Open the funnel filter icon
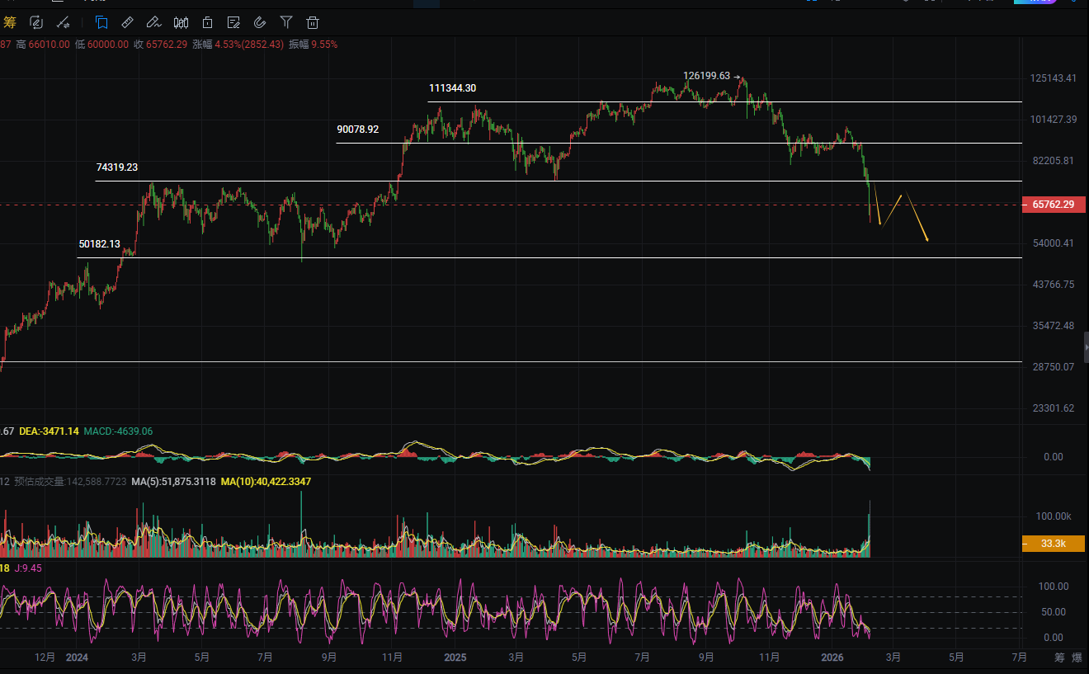This screenshot has height=674, width=1089. click(286, 22)
